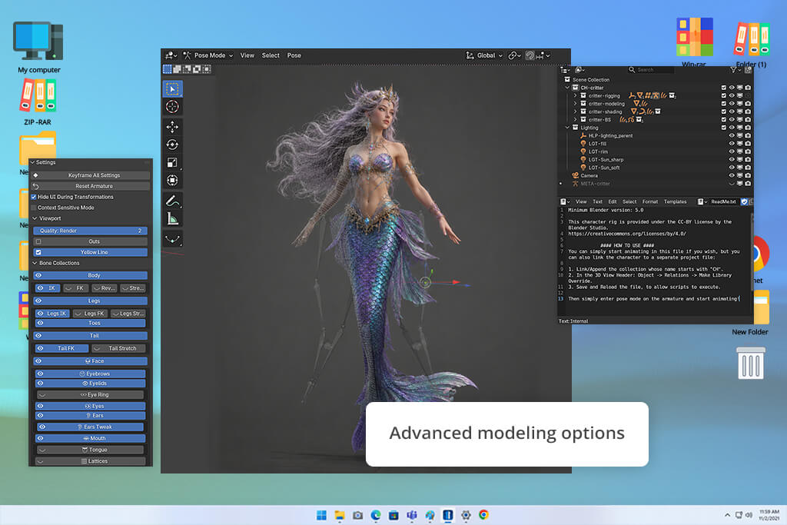Image resolution: width=787 pixels, height=525 pixels.
Task: Open the outliner display mode icon
Action: click(x=579, y=70)
